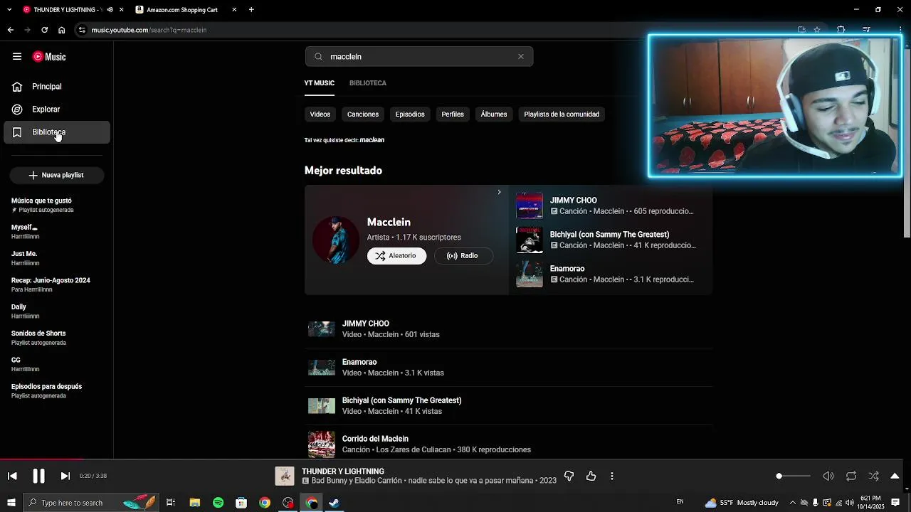Reload the page
The image size is (911, 512).
pos(44,30)
